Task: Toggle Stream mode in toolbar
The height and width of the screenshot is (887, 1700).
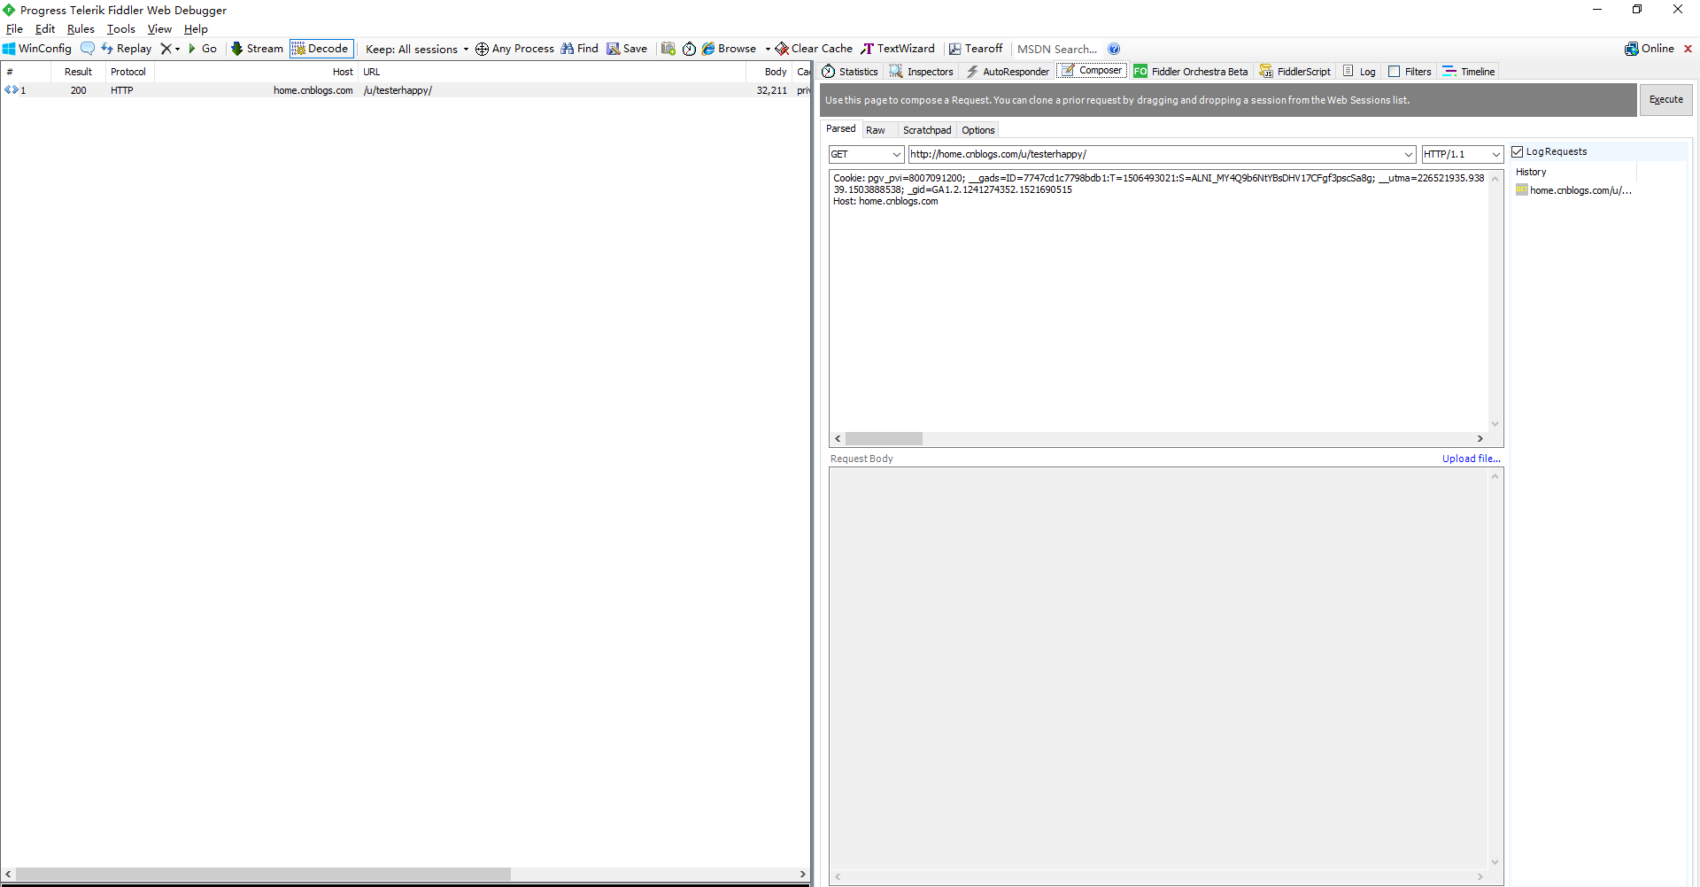Action: (x=257, y=49)
